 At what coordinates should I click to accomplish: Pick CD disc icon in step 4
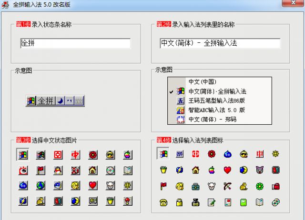click(x=275, y=202)
